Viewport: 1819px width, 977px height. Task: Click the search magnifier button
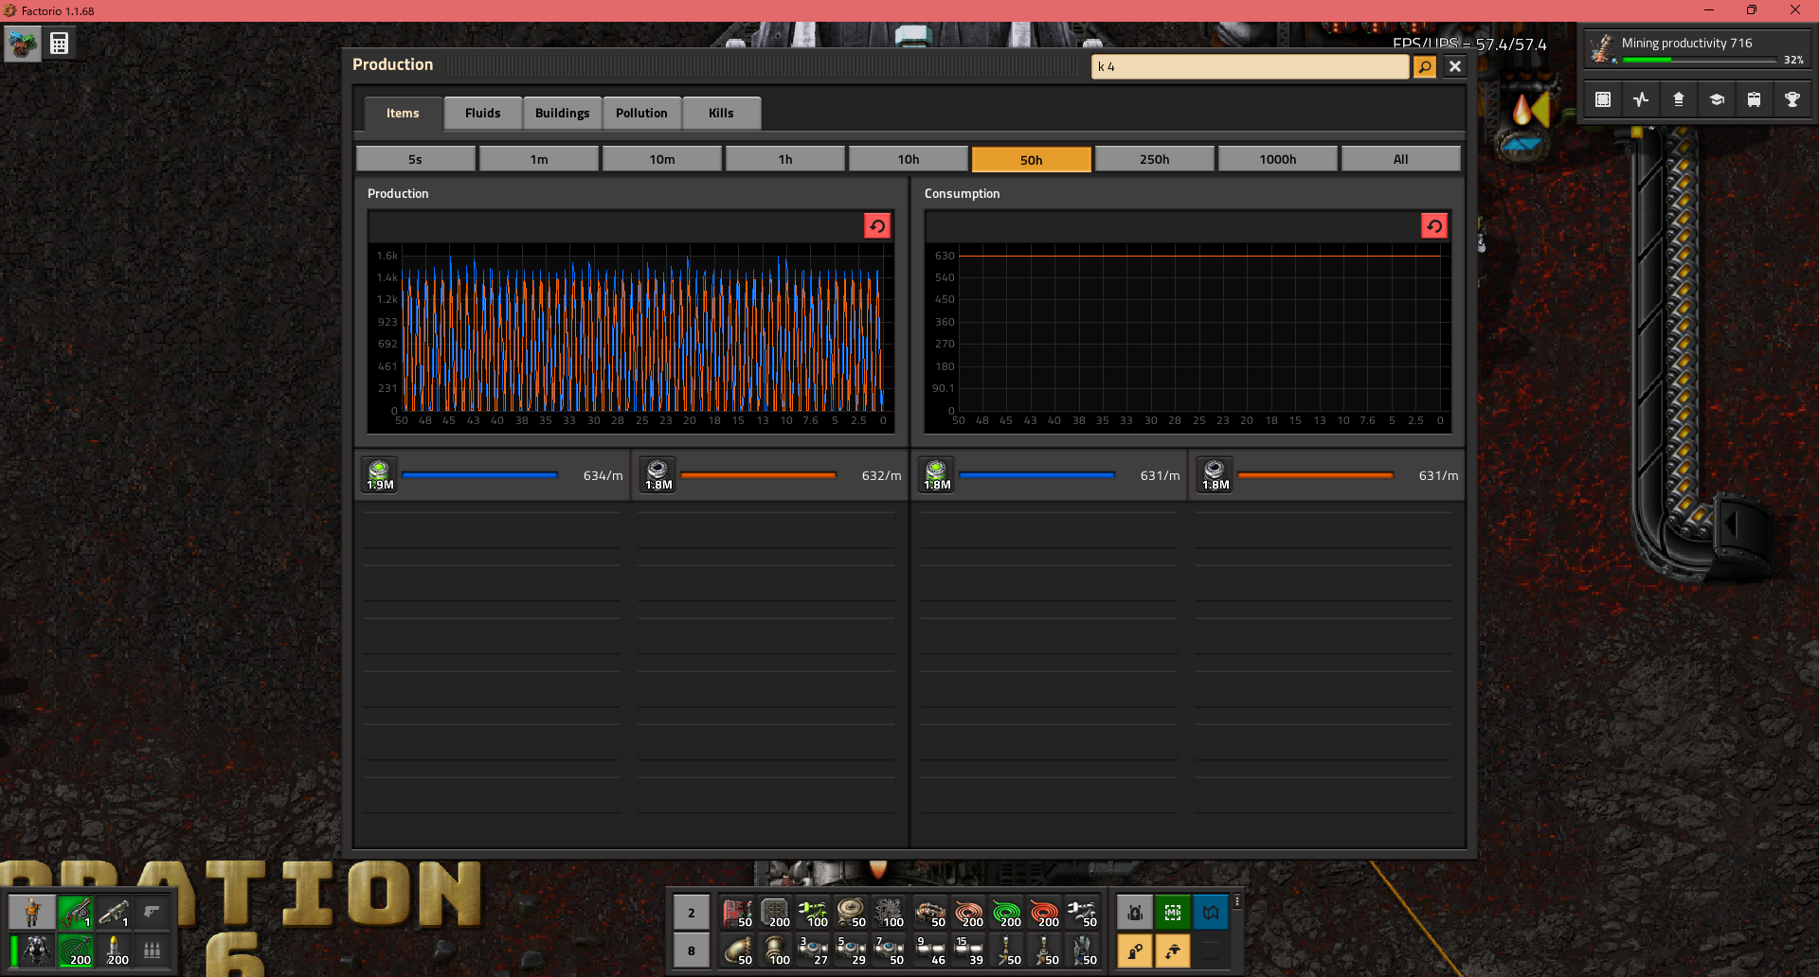1425,66
